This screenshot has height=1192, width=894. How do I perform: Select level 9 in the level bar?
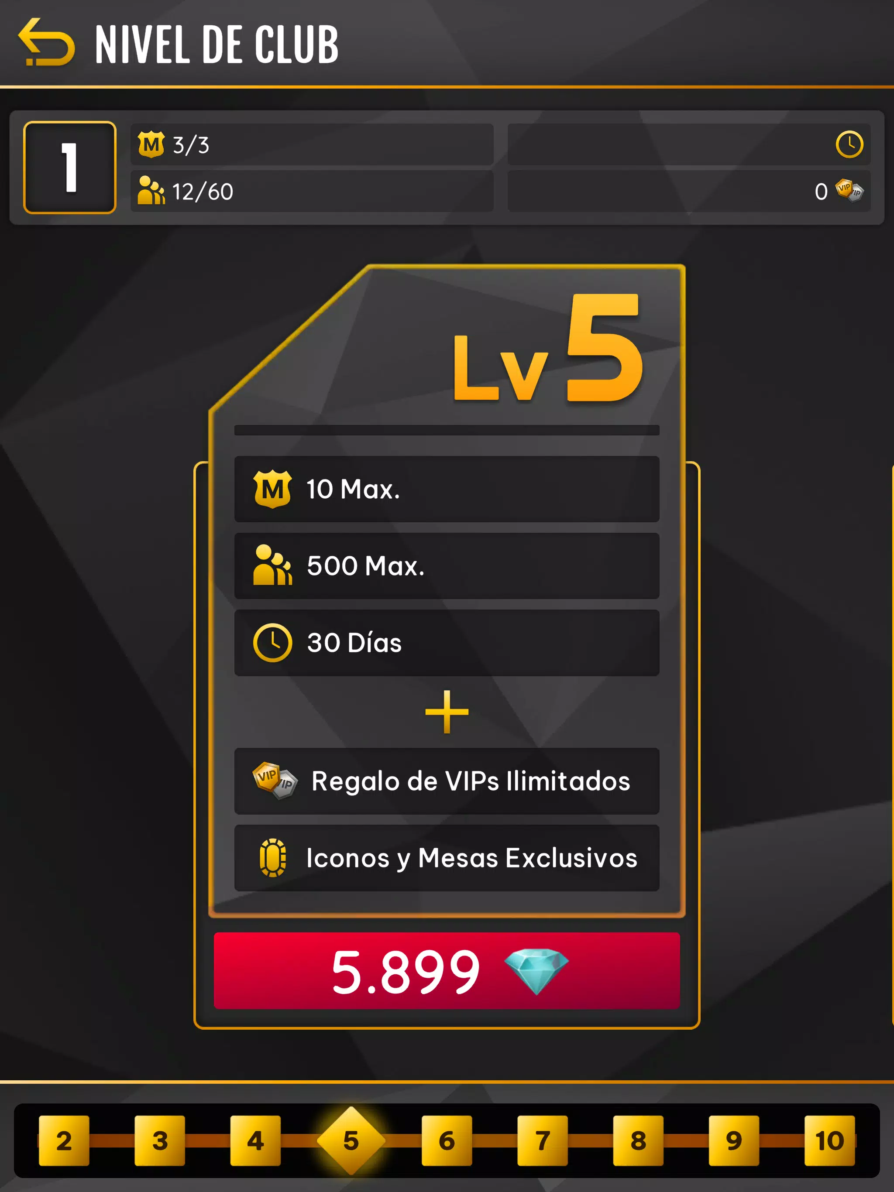[x=734, y=1140]
